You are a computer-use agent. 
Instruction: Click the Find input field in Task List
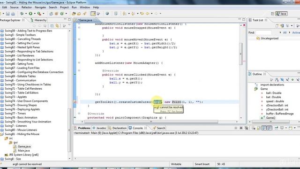tap(263, 32)
